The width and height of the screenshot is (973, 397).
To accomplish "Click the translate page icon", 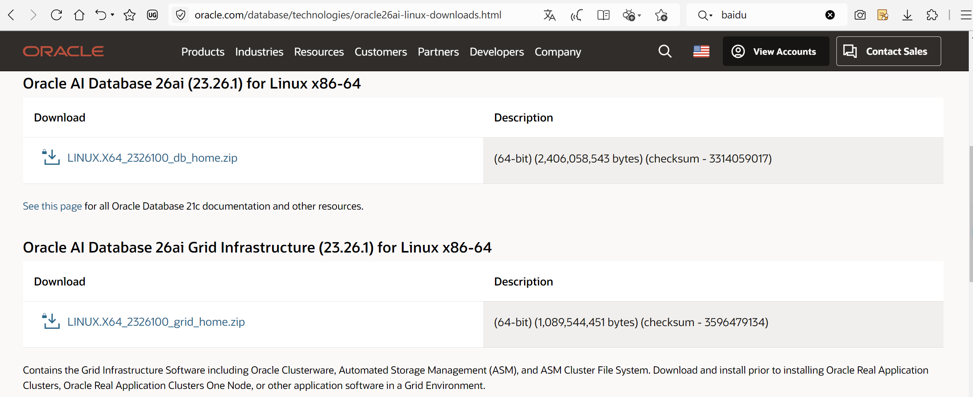I will 549,15.
